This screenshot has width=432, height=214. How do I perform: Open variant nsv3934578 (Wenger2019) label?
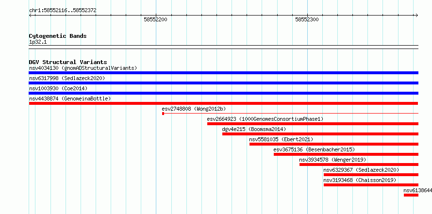pyautogui.click(x=332, y=160)
